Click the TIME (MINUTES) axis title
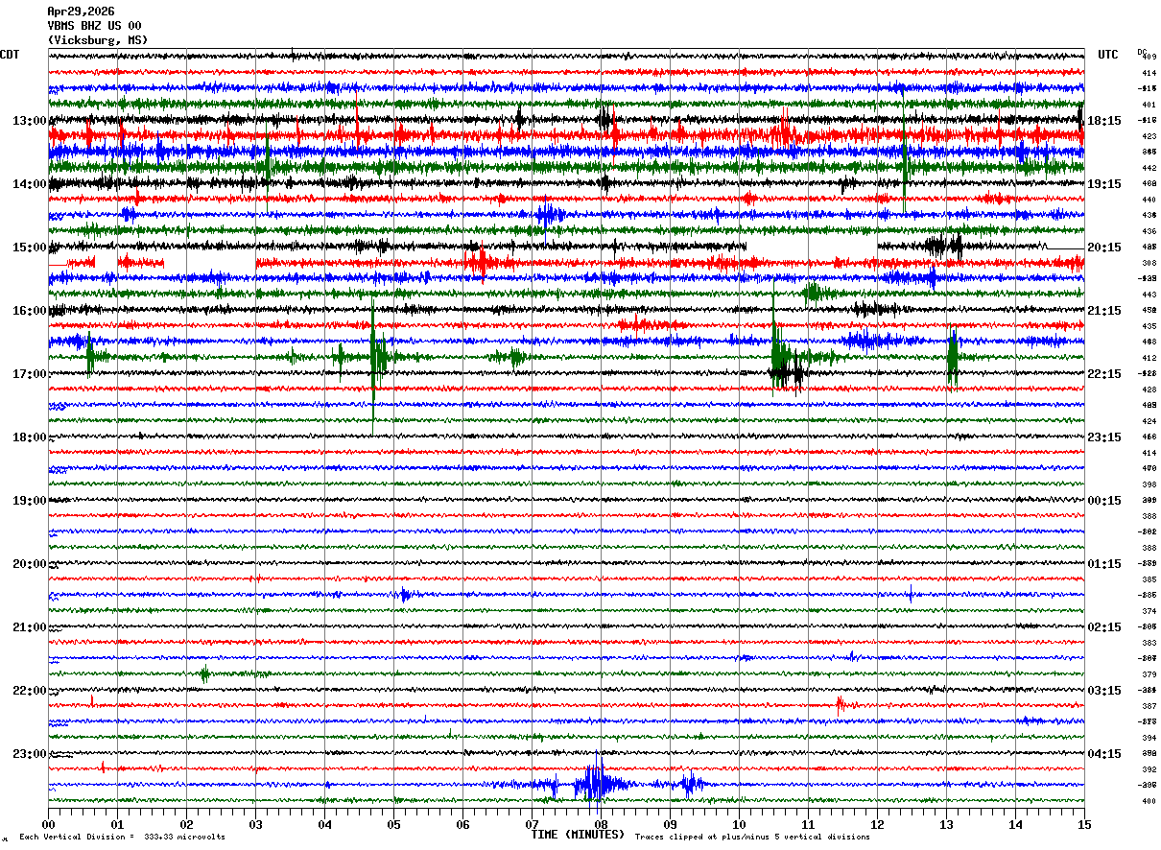This screenshot has height=850, width=1161. pyautogui.click(x=578, y=835)
